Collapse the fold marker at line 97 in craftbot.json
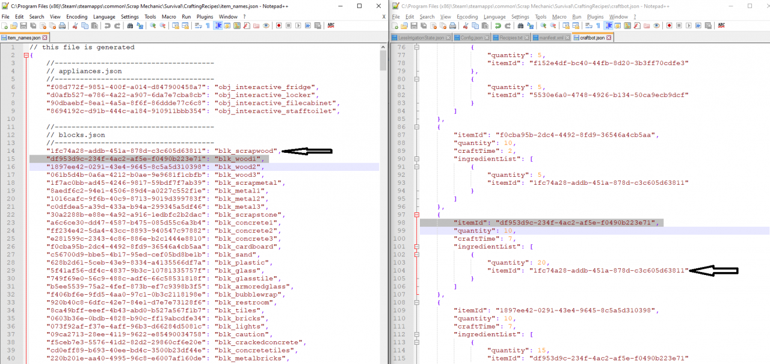Screen dimensions: 770x364 tap(416, 215)
